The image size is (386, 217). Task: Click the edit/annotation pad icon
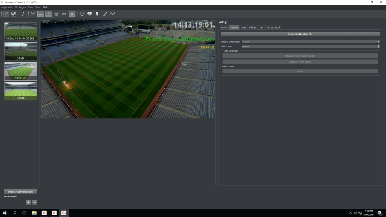pos(56,14)
